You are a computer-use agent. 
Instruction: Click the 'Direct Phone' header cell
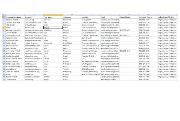point(129,17)
